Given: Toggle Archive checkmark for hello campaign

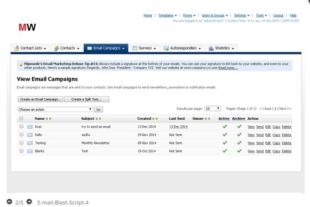Looking at the screenshot, I should tap(239, 135).
